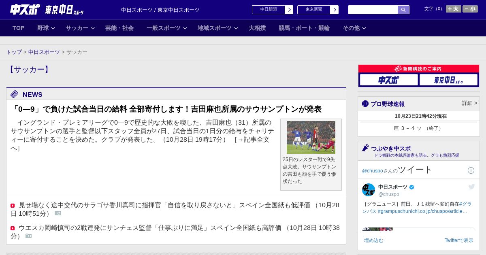Open the 大相撲 menu item

click(x=257, y=28)
